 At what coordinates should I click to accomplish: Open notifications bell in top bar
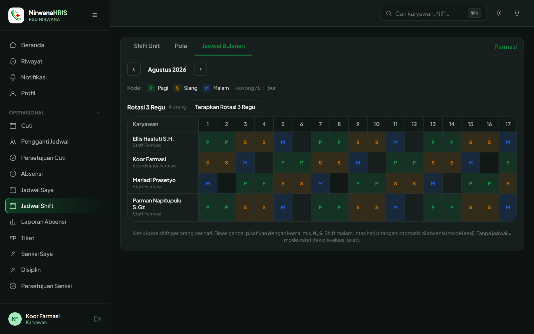click(x=517, y=13)
